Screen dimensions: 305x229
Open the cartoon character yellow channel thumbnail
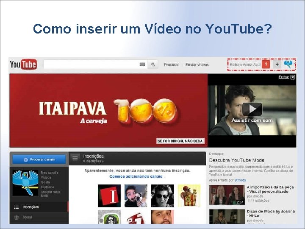(189, 195)
